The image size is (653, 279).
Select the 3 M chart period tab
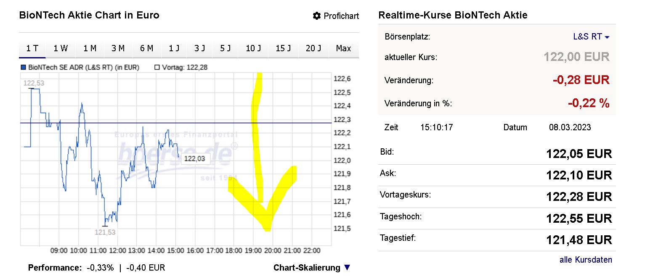[118, 49]
